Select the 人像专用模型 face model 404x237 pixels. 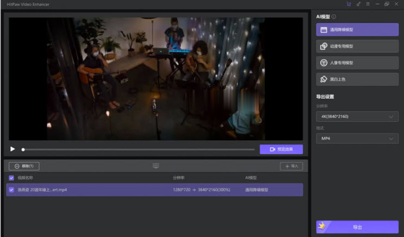[x=357, y=63]
